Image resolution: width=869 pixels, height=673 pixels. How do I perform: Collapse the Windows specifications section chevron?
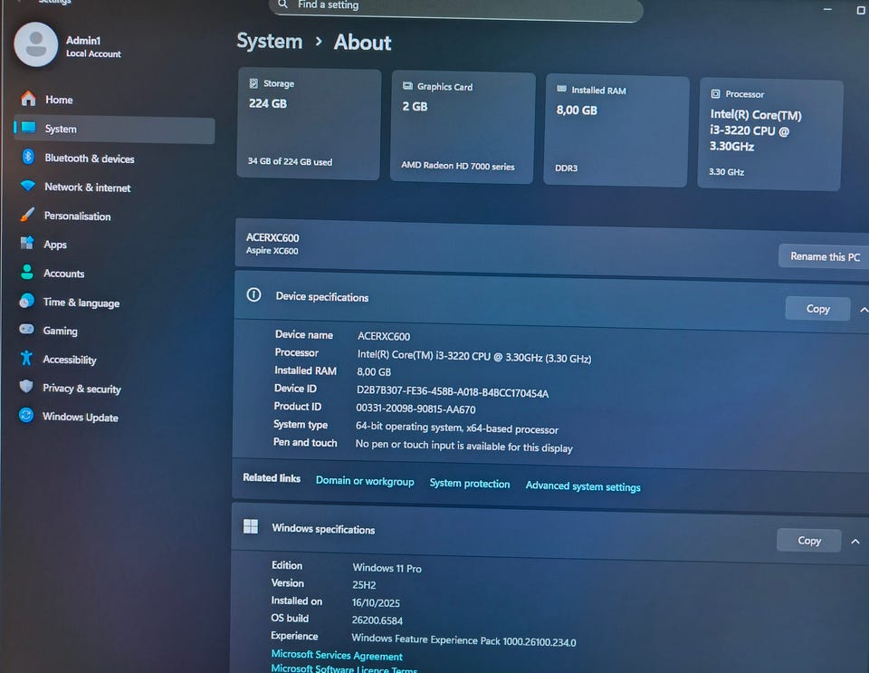(855, 542)
